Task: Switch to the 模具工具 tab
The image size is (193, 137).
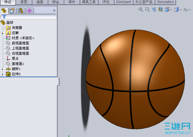Action: [89, 2]
